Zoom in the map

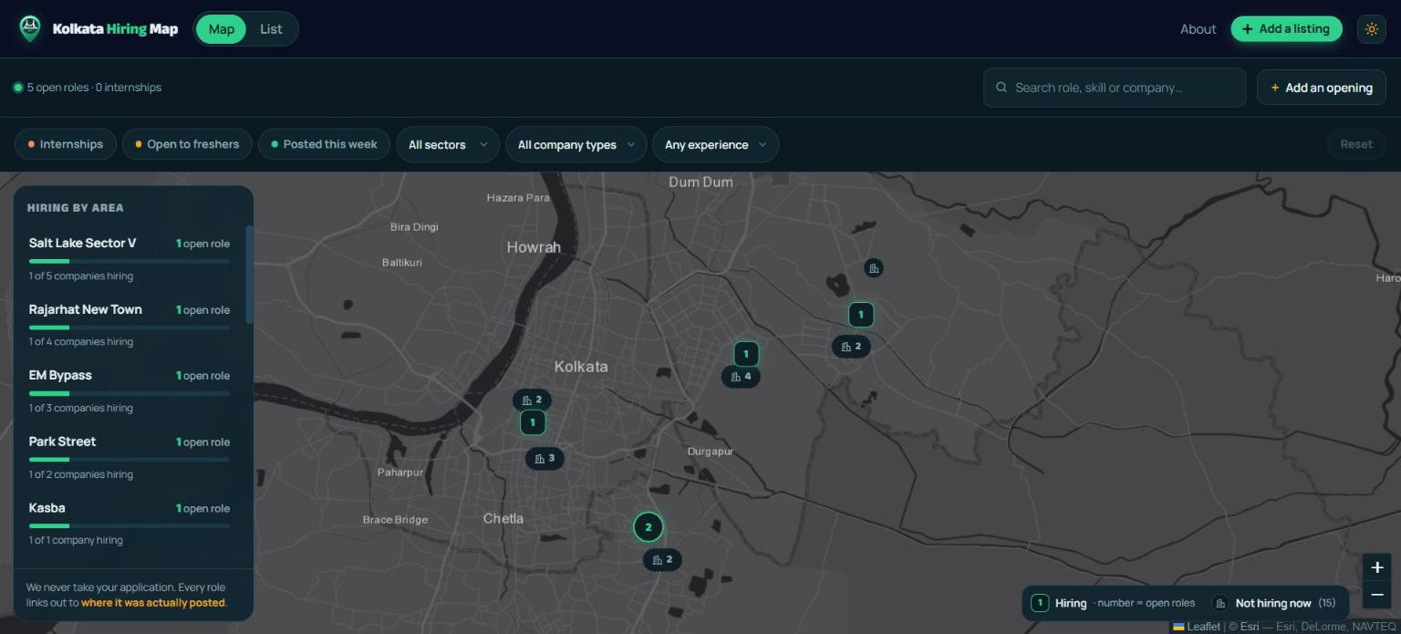[1377, 567]
